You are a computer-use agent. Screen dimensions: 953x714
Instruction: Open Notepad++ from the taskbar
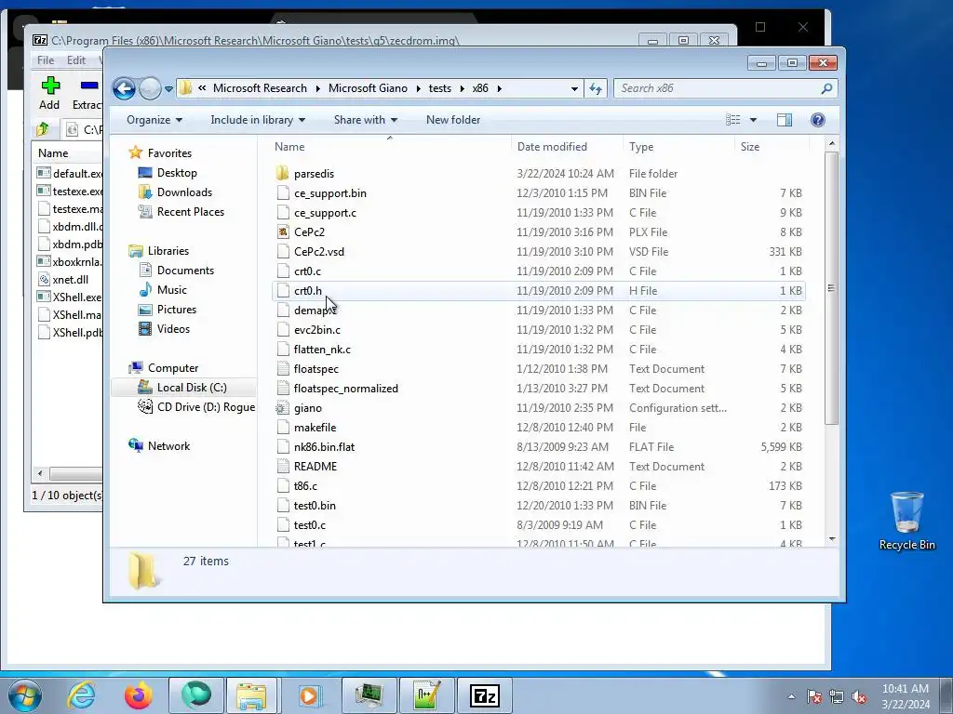[426, 695]
